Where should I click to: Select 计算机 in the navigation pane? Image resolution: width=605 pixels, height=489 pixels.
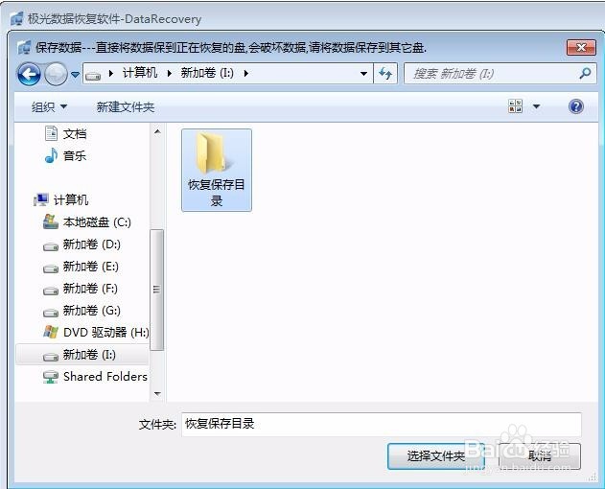tap(71, 200)
